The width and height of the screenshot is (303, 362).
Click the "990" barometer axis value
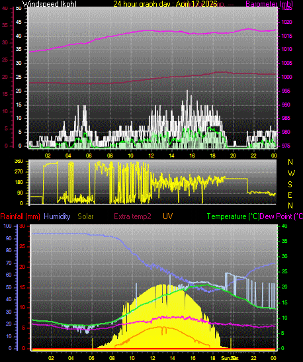286,105
